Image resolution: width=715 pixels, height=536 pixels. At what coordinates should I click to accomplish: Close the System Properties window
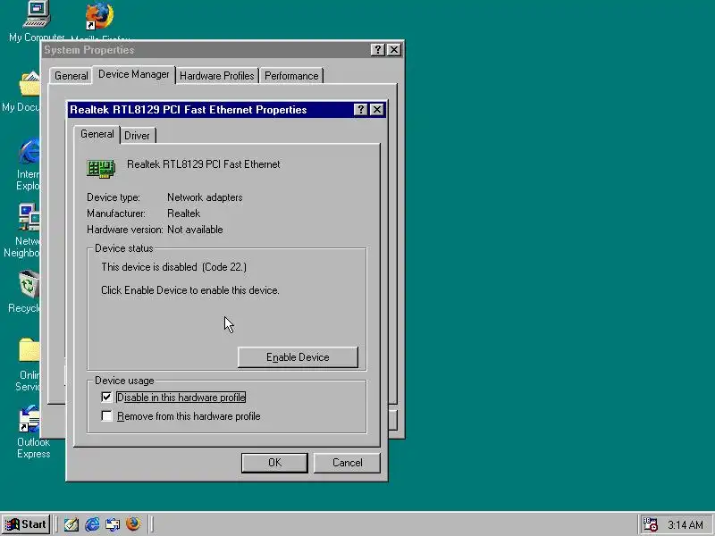pyautogui.click(x=394, y=50)
